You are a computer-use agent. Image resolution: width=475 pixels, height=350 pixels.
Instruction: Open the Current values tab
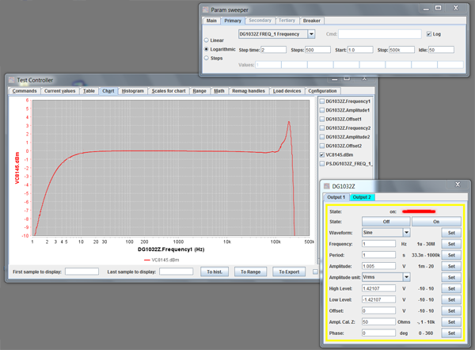tap(59, 91)
